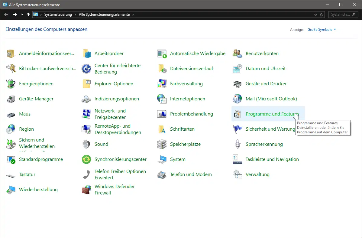Open the Synchronisierungscenter green icon
This screenshot has height=238, width=362.
pyautogui.click(x=86, y=159)
